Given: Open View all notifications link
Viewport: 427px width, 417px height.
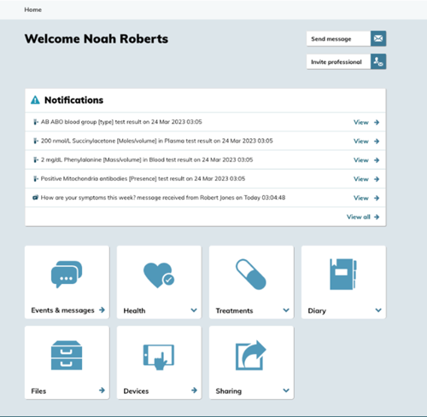Looking at the screenshot, I should pos(363,217).
